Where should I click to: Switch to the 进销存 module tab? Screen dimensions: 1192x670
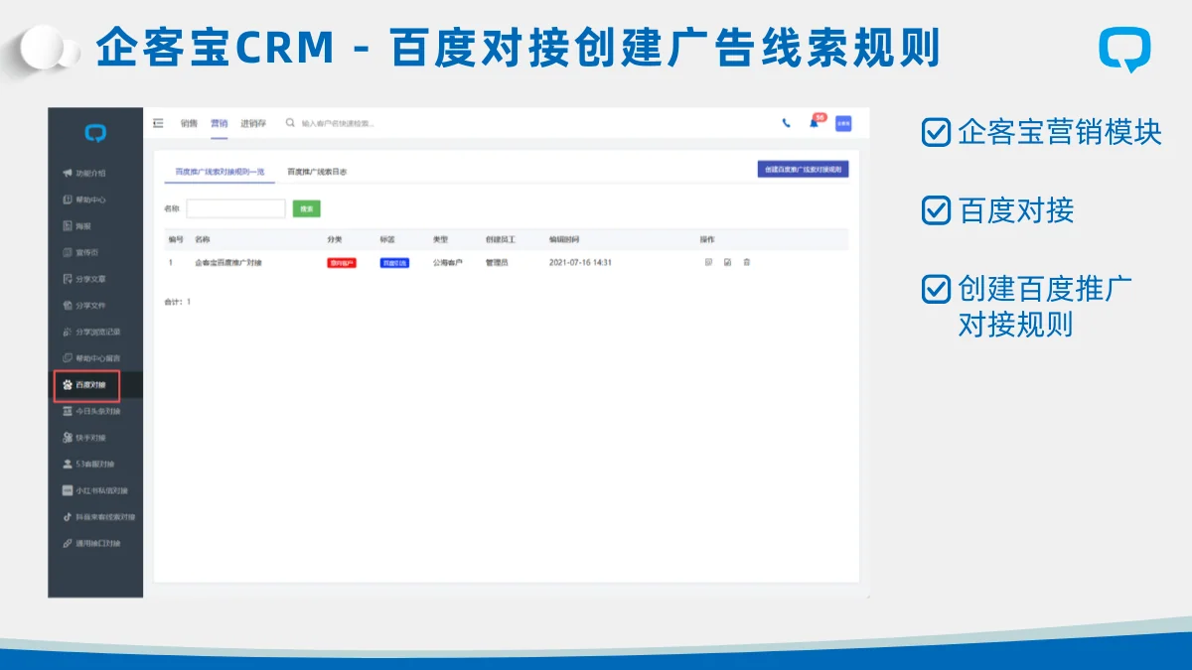253,123
